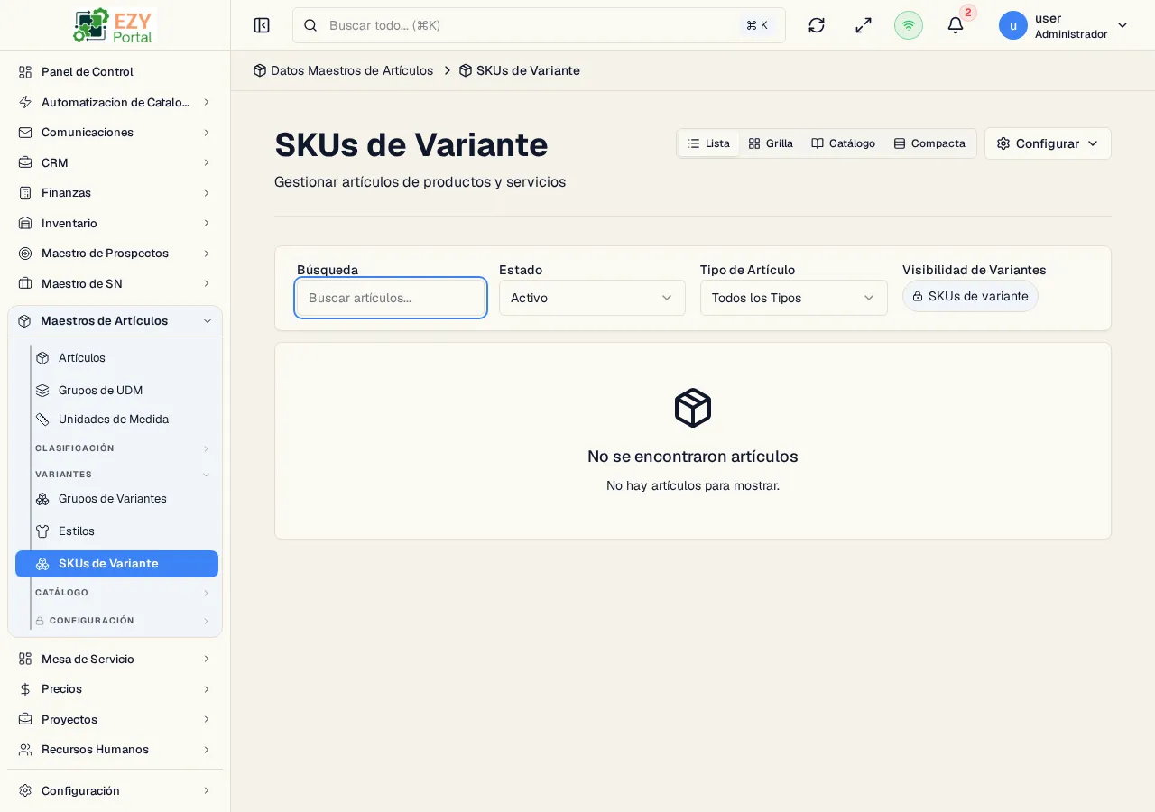This screenshot has width=1155, height=812.
Task: Click the ⌘ K shortcut badge
Action: tap(757, 25)
